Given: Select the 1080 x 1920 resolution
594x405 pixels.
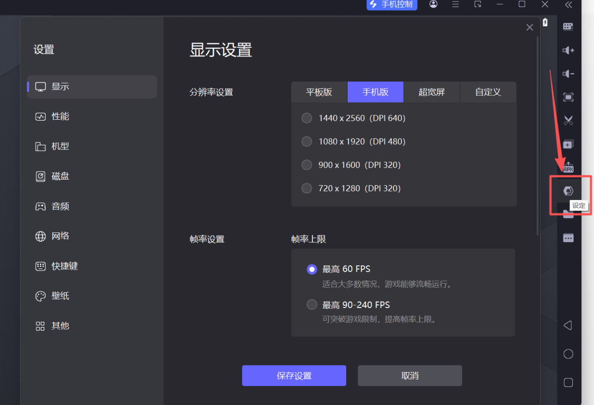Looking at the screenshot, I should [x=307, y=141].
